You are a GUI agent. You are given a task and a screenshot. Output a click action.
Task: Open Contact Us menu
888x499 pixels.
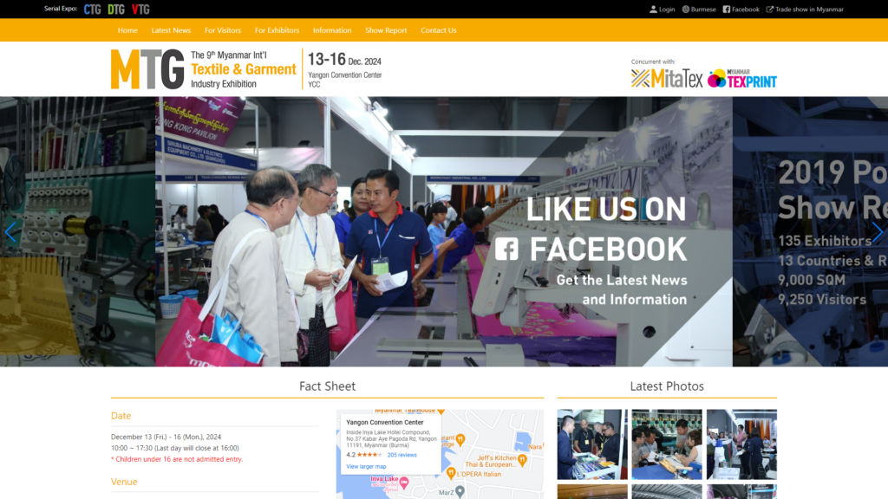pyautogui.click(x=438, y=30)
